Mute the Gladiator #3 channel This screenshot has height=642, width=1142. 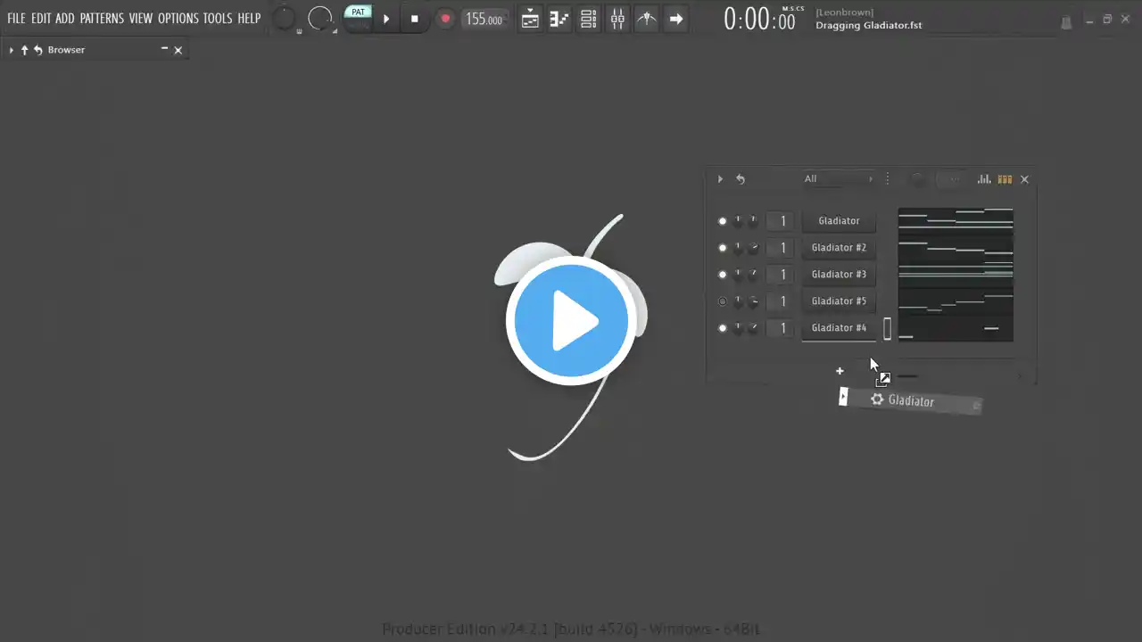[x=723, y=275]
